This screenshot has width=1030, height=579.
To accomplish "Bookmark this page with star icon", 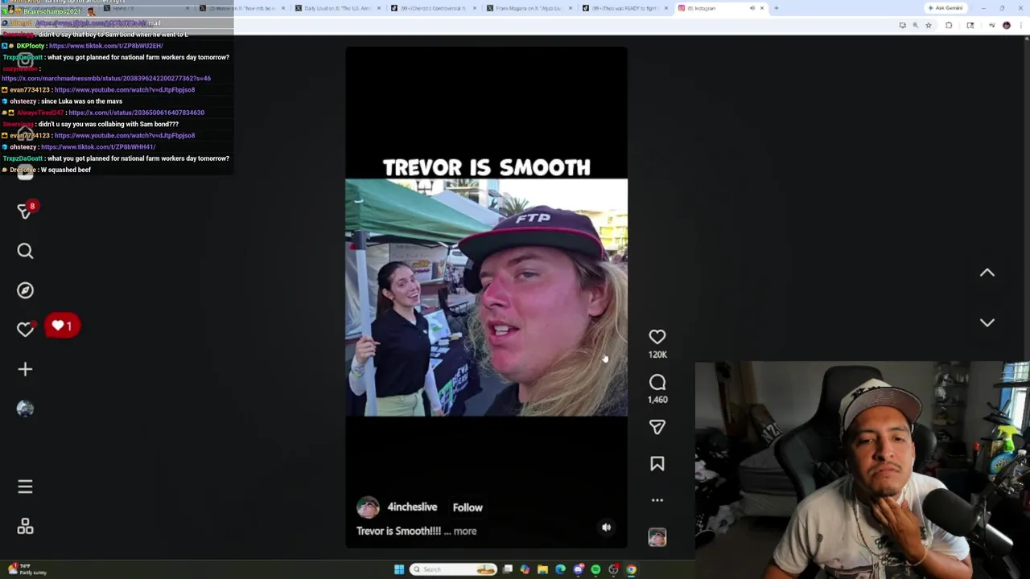I will (928, 26).
